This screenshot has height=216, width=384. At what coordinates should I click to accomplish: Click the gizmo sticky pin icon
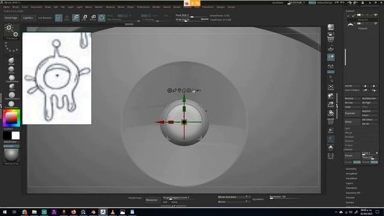175,91
